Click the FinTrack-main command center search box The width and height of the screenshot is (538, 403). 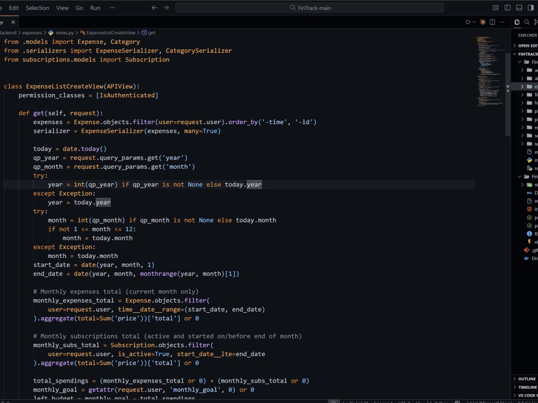click(x=309, y=8)
